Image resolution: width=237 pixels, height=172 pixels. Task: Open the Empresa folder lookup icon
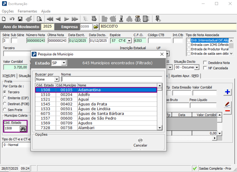tap(96, 27)
